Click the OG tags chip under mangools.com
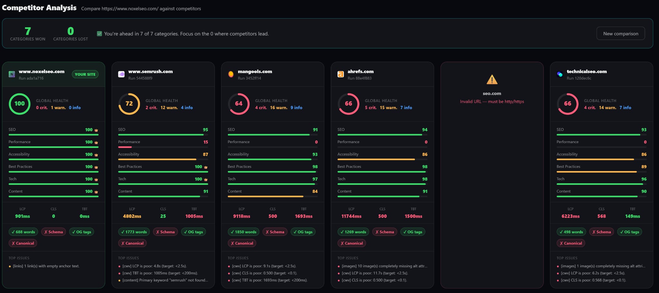 tap(302, 232)
